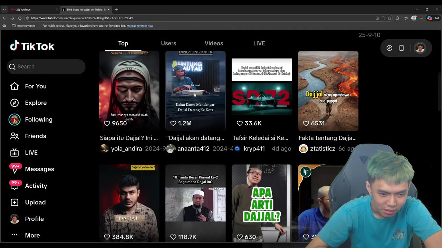Open Copilot Chat button

[433, 18]
